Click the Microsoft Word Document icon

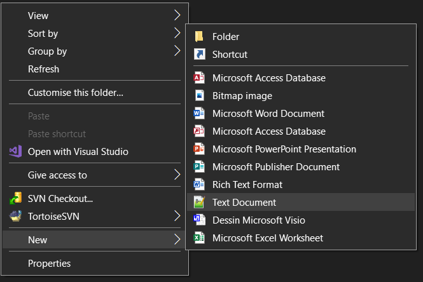(199, 113)
